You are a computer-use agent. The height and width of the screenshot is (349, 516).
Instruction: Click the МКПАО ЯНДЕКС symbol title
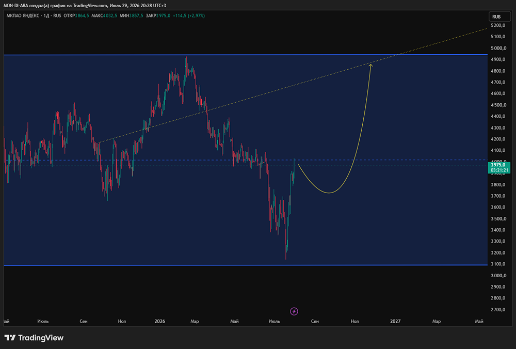click(23, 16)
